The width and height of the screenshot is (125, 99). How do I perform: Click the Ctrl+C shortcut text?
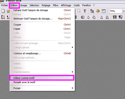pyautogui.click(x=67, y=29)
